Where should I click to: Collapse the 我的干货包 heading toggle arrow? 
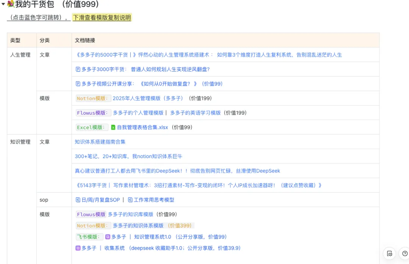pos(3,4)
